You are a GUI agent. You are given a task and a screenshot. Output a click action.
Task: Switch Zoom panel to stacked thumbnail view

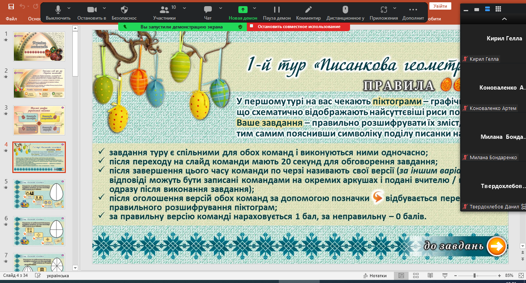[487, 9]
